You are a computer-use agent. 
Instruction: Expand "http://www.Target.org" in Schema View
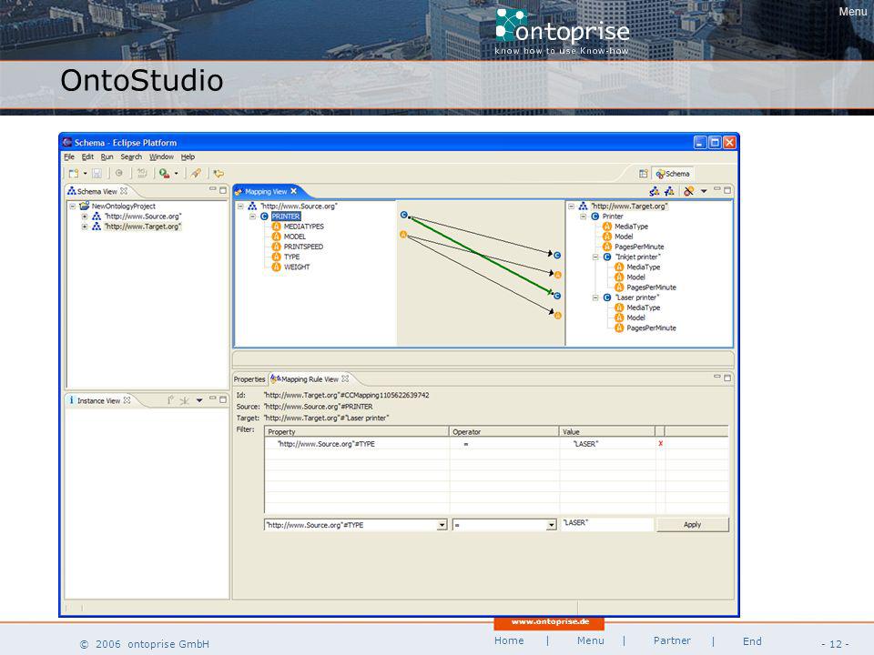(x=84, y=227)
